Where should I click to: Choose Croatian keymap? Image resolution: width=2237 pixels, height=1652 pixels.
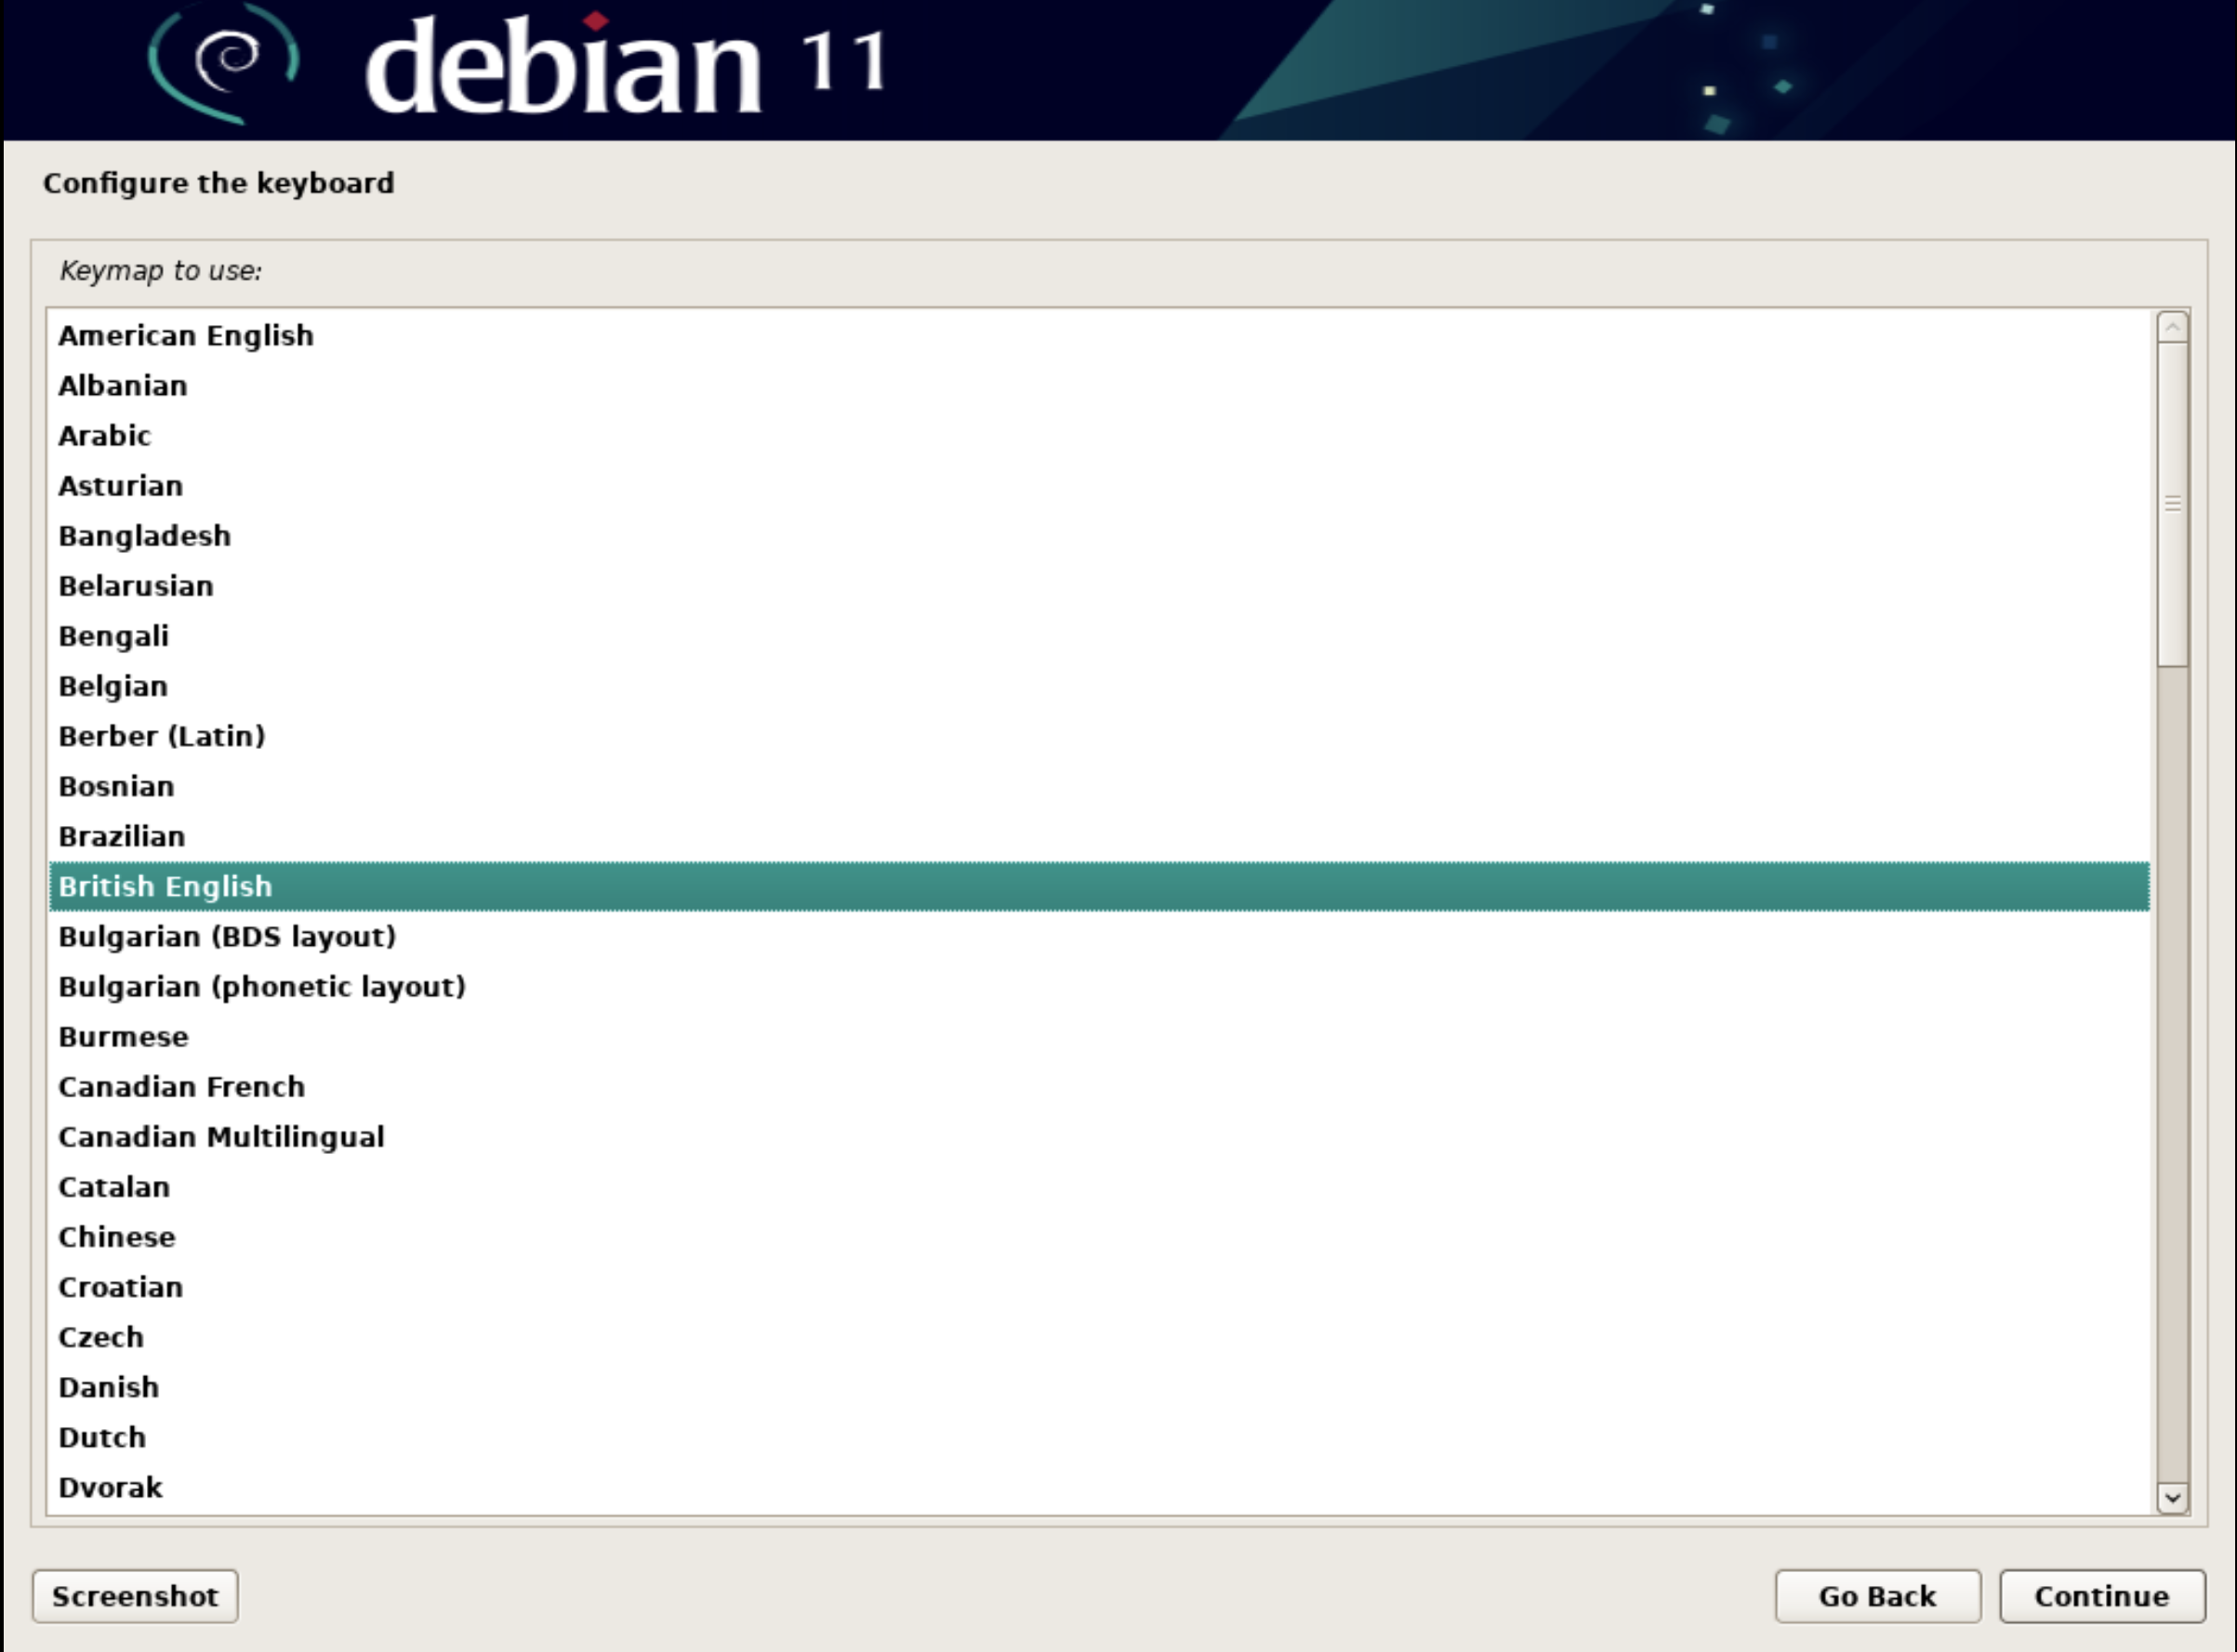1100,1286
